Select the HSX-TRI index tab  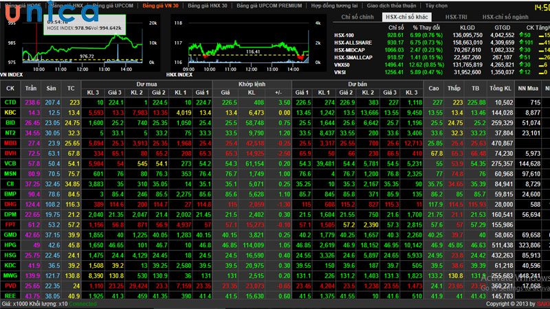click(456, 16)
